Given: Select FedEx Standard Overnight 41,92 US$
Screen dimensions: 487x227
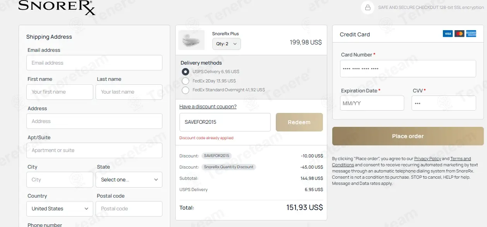Looking at the screenshot, I should click(x=186, y=90).
